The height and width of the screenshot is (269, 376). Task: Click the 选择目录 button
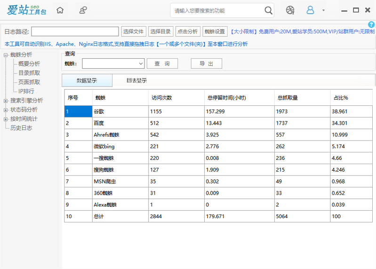(160, 32)
